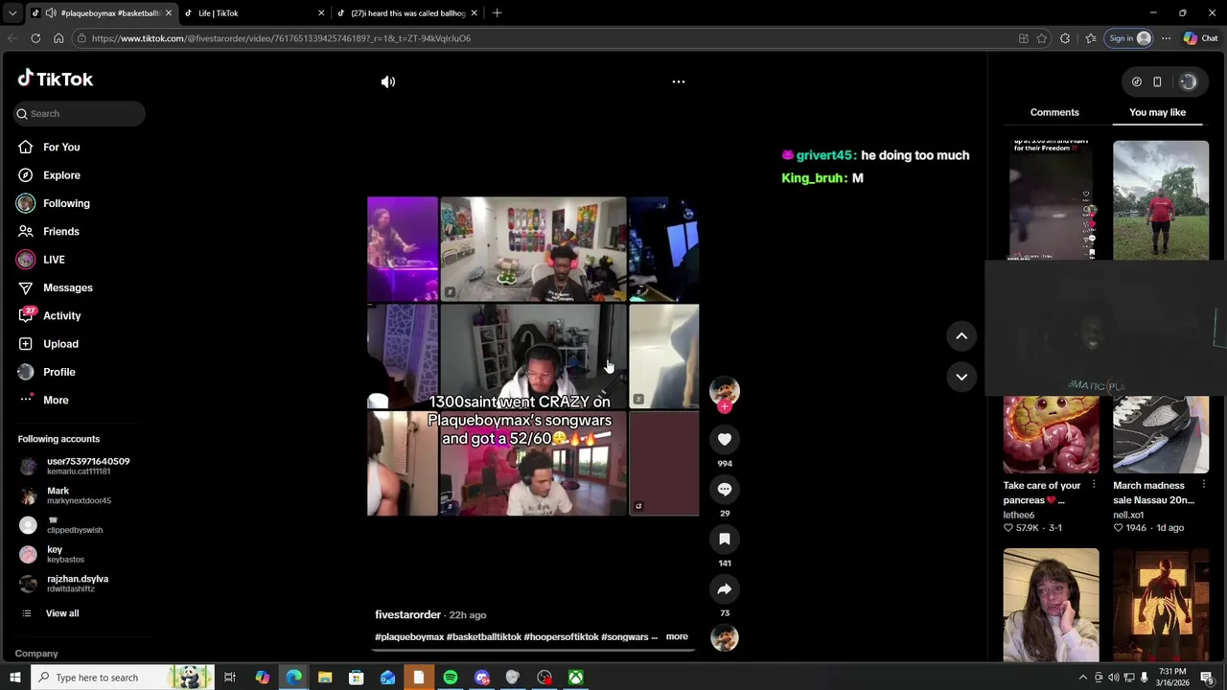This screenshot has width=1227, height=690.
Task: Open the favorites list icon
Action: click(x=1091, y=38)
